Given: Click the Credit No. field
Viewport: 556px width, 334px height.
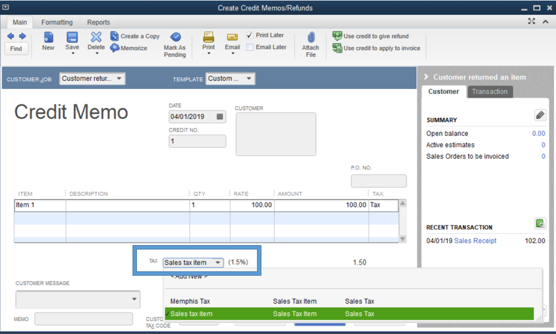Looking at the screenshot, I should click(x=197, y=141).
